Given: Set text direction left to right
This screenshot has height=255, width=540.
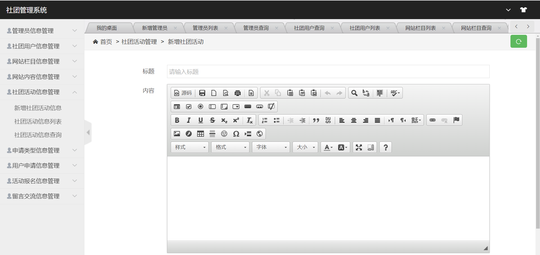Looking at the screenshot, I should (x=391, y=120).
